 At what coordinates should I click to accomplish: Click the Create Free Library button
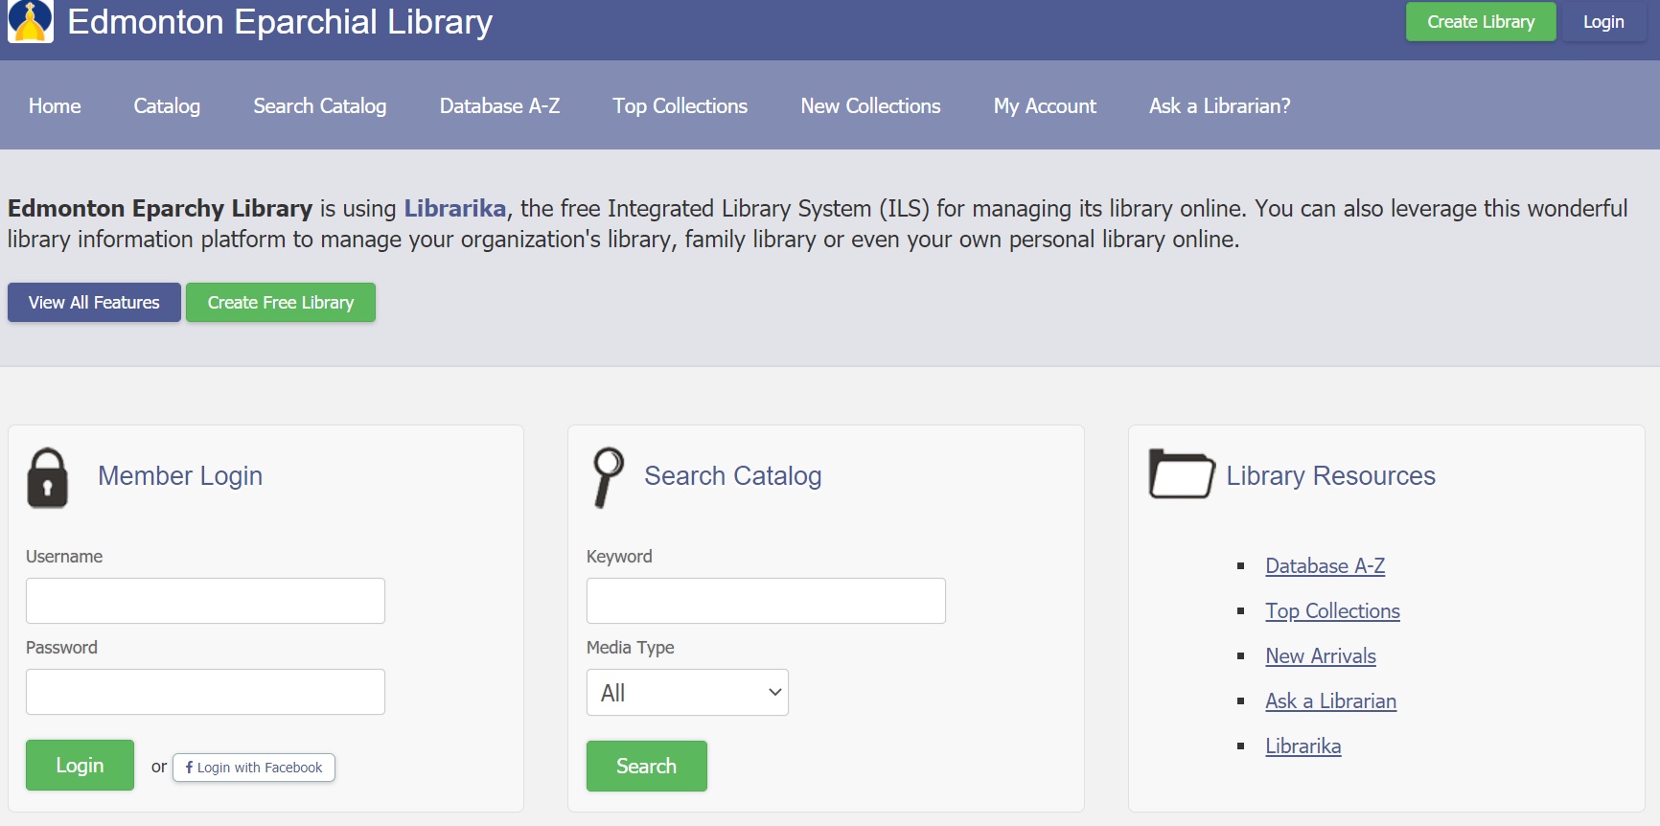click(x=281, y=303)
